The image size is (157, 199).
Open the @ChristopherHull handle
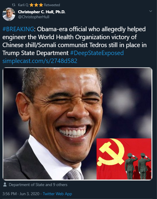tap(34, 17)
